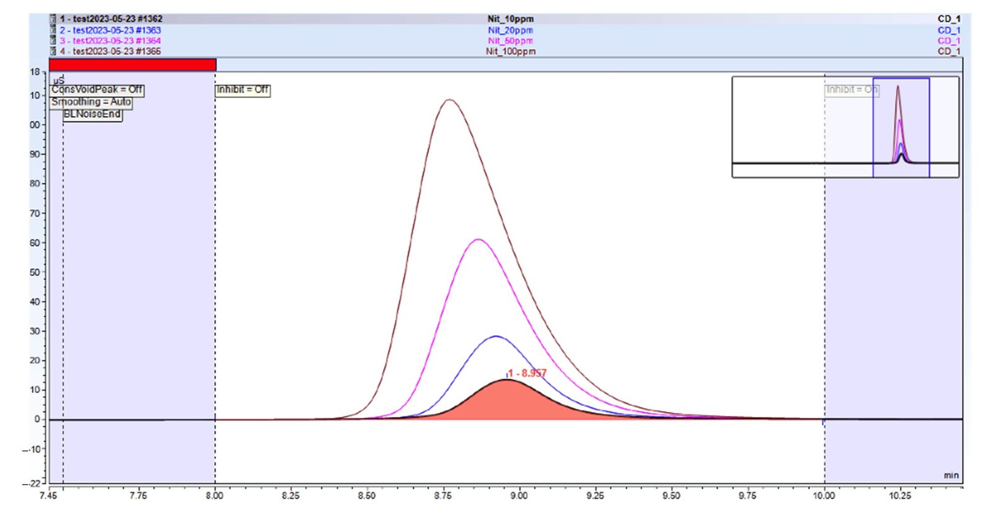Click the "8.75" time axis label
This screenshot has height=515, width=993.
point(443,496)
